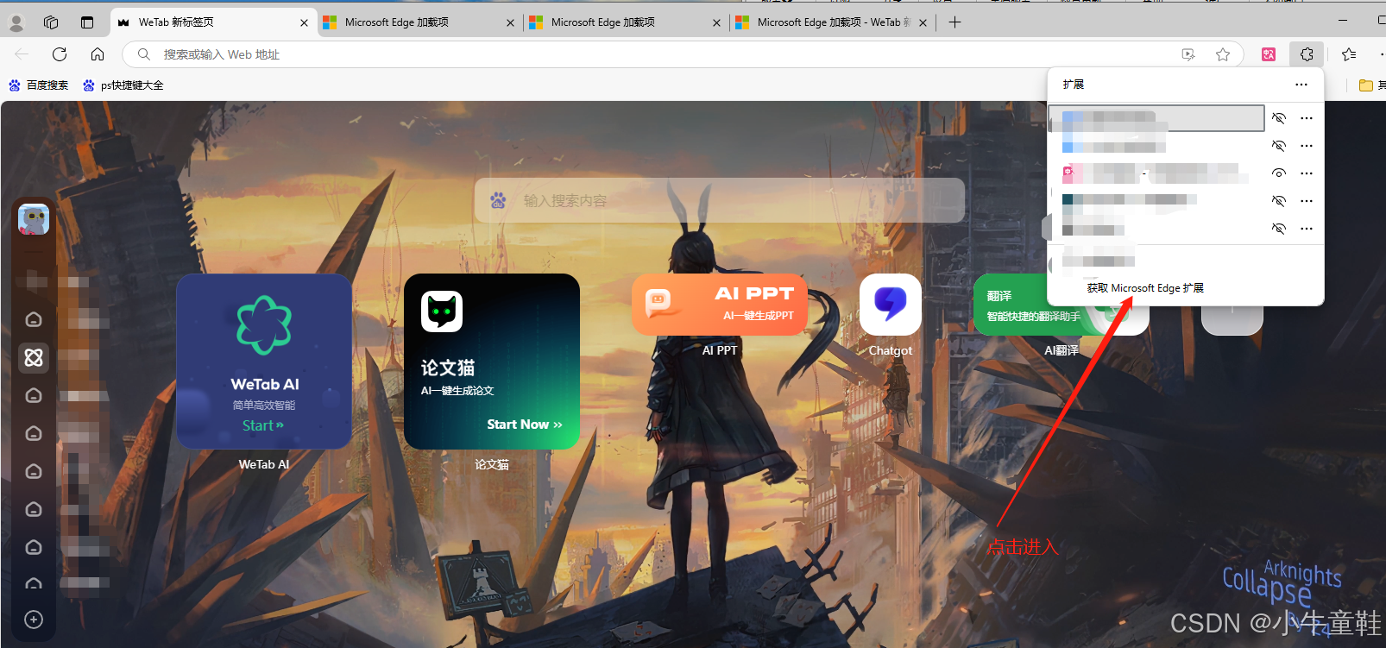The width and height of the screenshot is (1386, 648).
Task: Click the read aloud icon in address bar
Action: (1188, 54)
